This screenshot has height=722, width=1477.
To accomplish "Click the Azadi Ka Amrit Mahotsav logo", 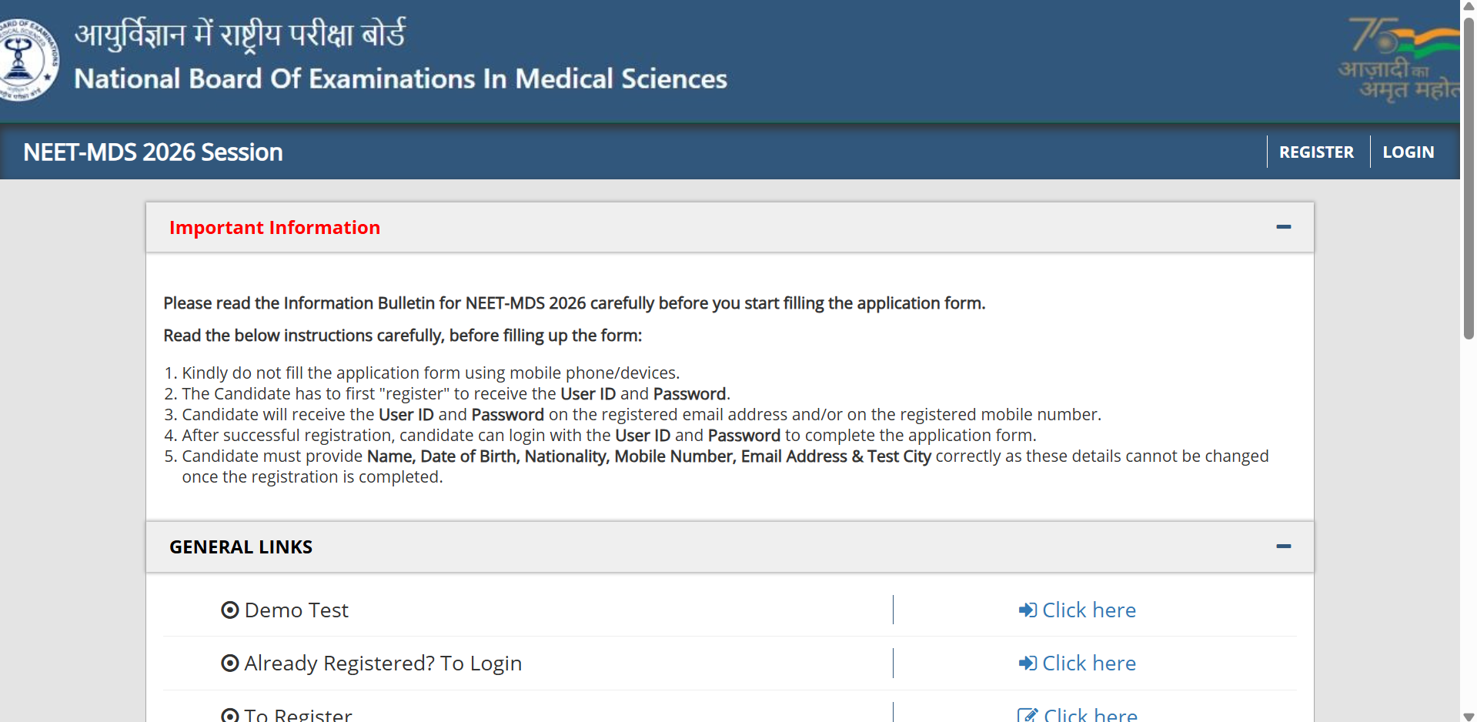I will click(1399, 60).
